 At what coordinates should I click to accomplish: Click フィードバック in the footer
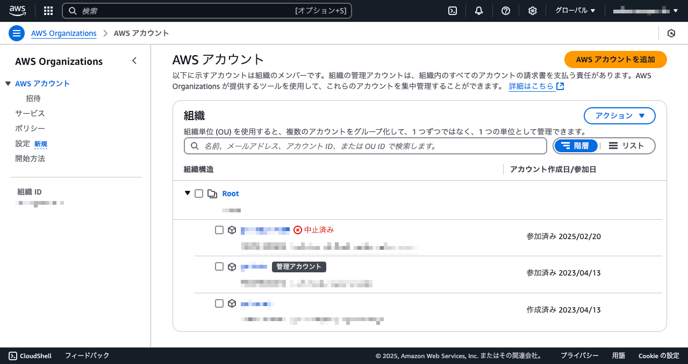coord(87,355)
